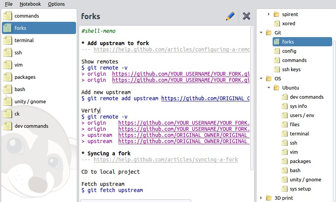
Task: Select the users / env note in tree
Action: [298, 115]
